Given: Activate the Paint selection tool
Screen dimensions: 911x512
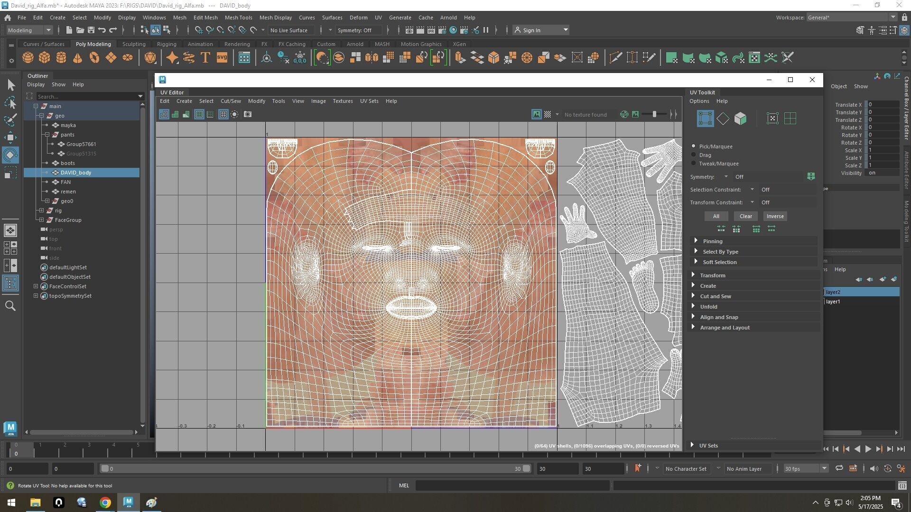Looking at the screenshot, I should (10, 119).
